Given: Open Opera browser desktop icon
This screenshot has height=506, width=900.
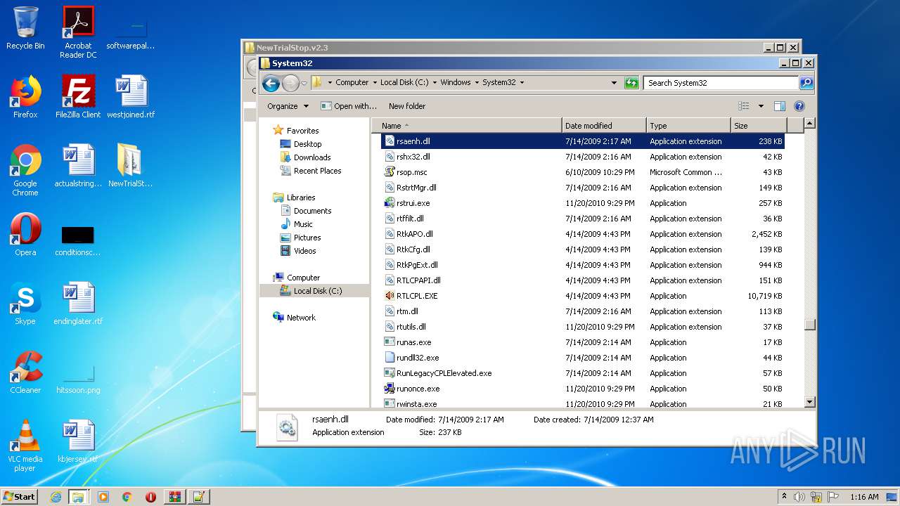Looking at the screenshot, I should [25, 235].
